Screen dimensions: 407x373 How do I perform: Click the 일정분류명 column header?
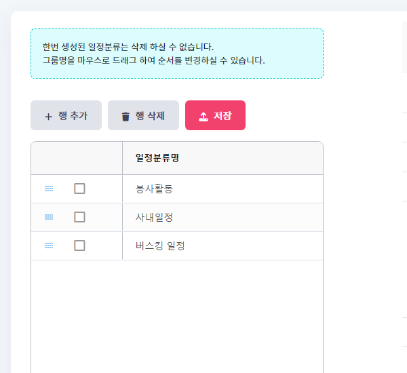tap(157, 158)
